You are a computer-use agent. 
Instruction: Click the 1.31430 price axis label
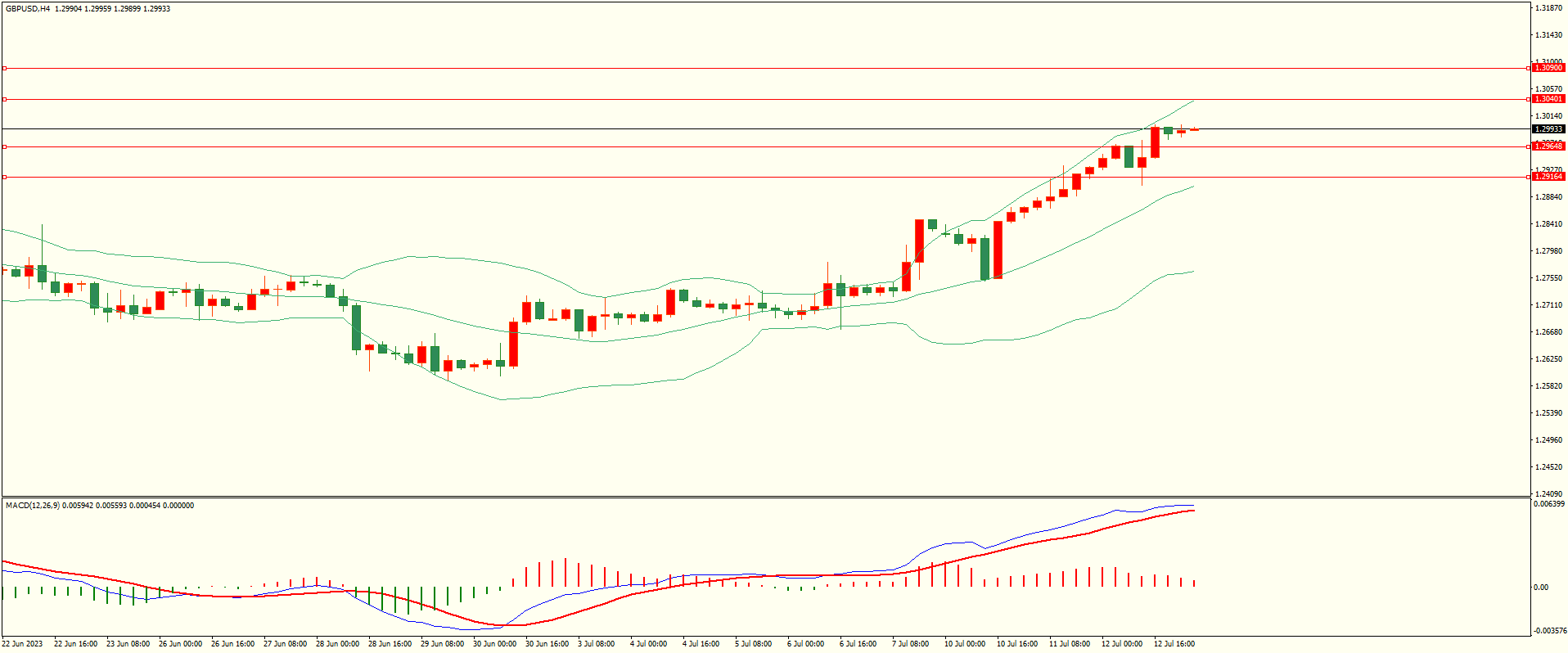(x=1548, y=35)
